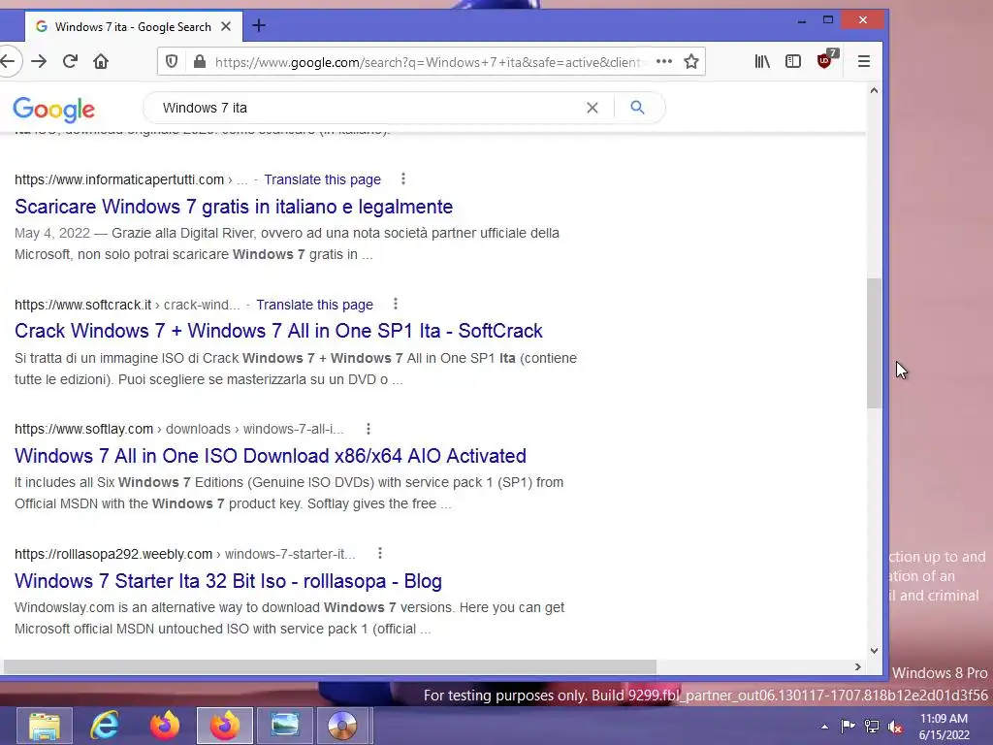Go to Google homepage via logo
The width and height of the screenshot is (993, 745).
coord(54,110)
